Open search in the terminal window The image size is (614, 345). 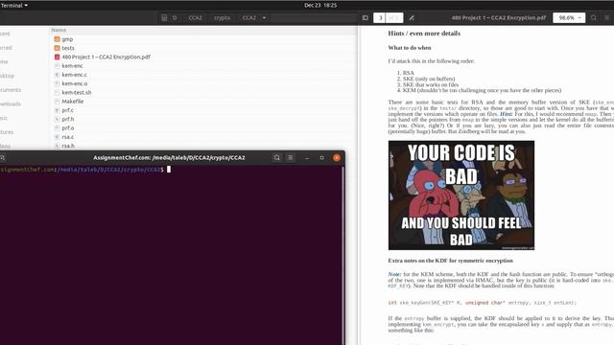point(277,157)
